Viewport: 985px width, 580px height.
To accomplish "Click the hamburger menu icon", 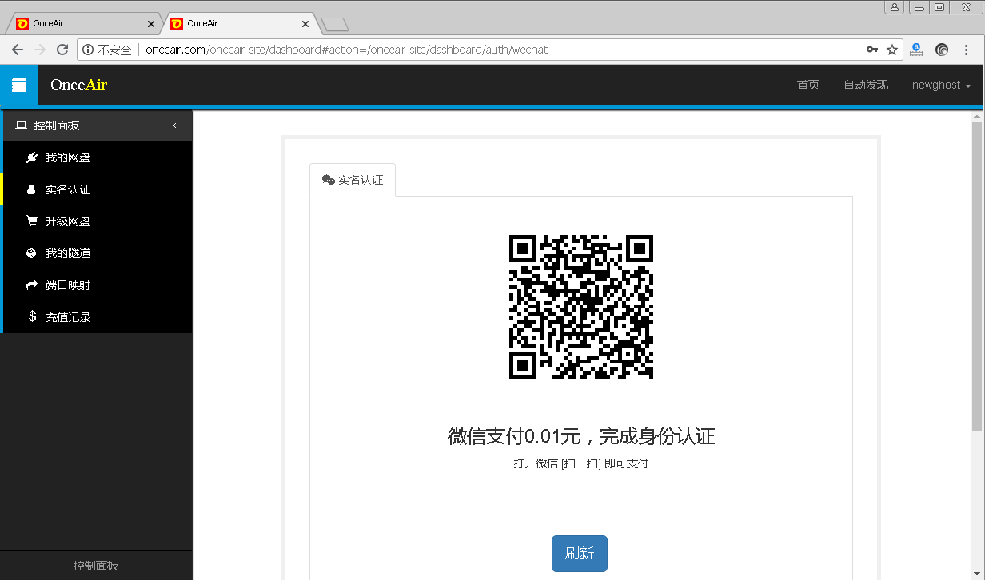I will coord(19,85).
